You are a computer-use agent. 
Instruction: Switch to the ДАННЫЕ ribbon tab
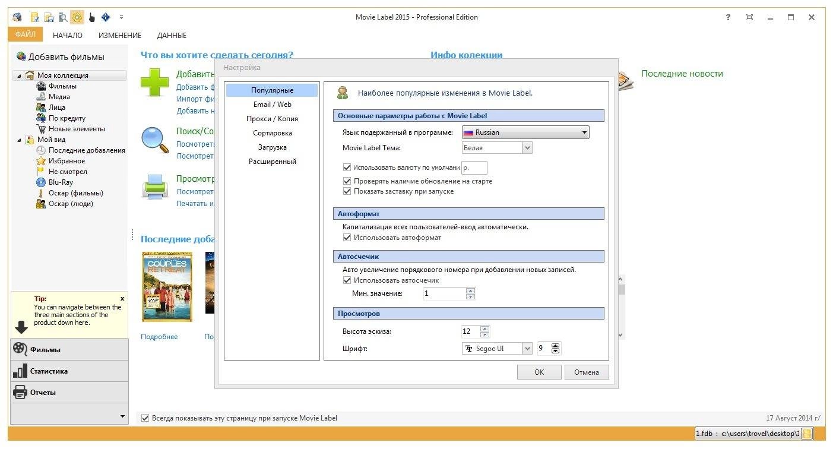(172, 36)
